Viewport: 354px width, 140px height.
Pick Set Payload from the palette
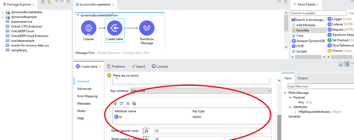pyautogui.click(x=341, y=40)
